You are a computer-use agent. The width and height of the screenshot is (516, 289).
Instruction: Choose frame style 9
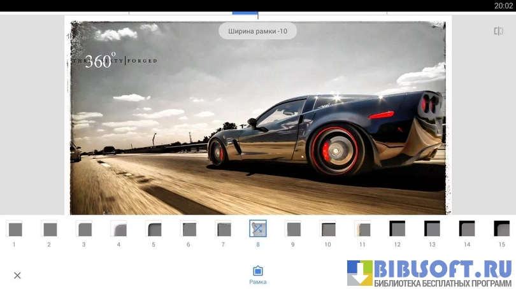(x=292, y=229)
